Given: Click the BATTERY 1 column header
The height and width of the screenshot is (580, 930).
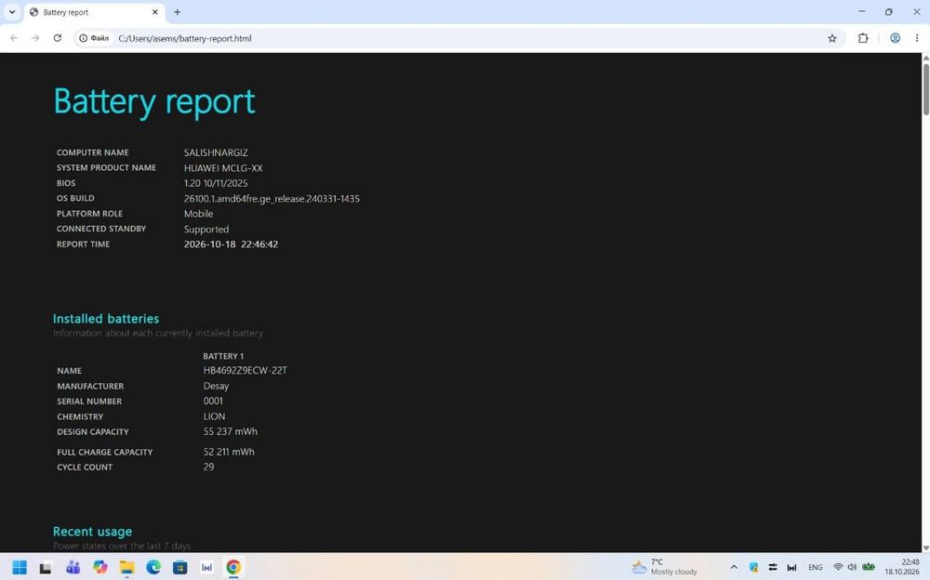Looking at the screenshot, I should pyautogui.click(x=223, y=356).
